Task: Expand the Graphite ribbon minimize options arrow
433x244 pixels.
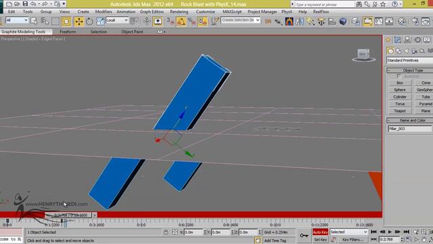Action: [164, 32]
